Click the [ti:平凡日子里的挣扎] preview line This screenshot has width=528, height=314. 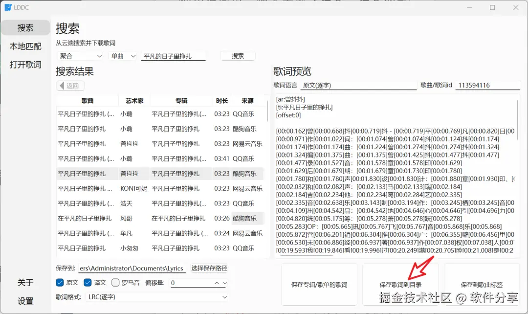pos(305,107)
